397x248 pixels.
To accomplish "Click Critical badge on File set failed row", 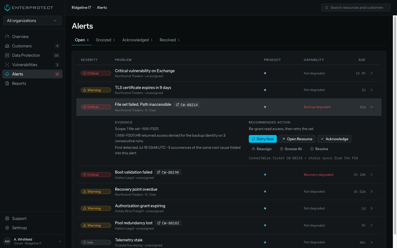I will click(x=96, y=107).
